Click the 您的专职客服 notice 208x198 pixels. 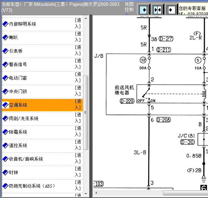(x=192, y=9)
